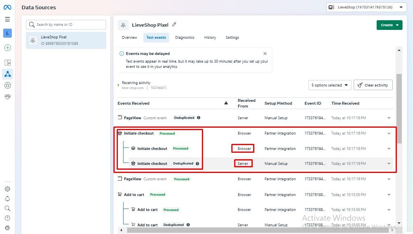The height and width of the screenshot is (234, 413).
Task: Click the Search by name or ID field
Action: pyautogui.click(x=66, y=25)
